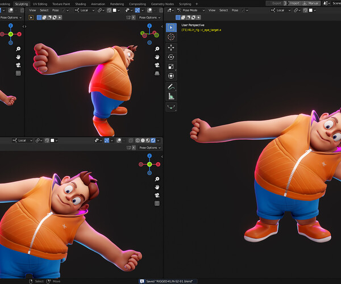
Task: Select the Select Box tool in right viewport toolbar
Action: tap(171, 28)
